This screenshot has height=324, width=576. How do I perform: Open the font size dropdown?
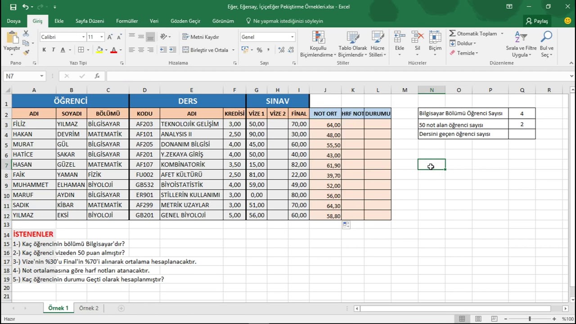point(102,37)
